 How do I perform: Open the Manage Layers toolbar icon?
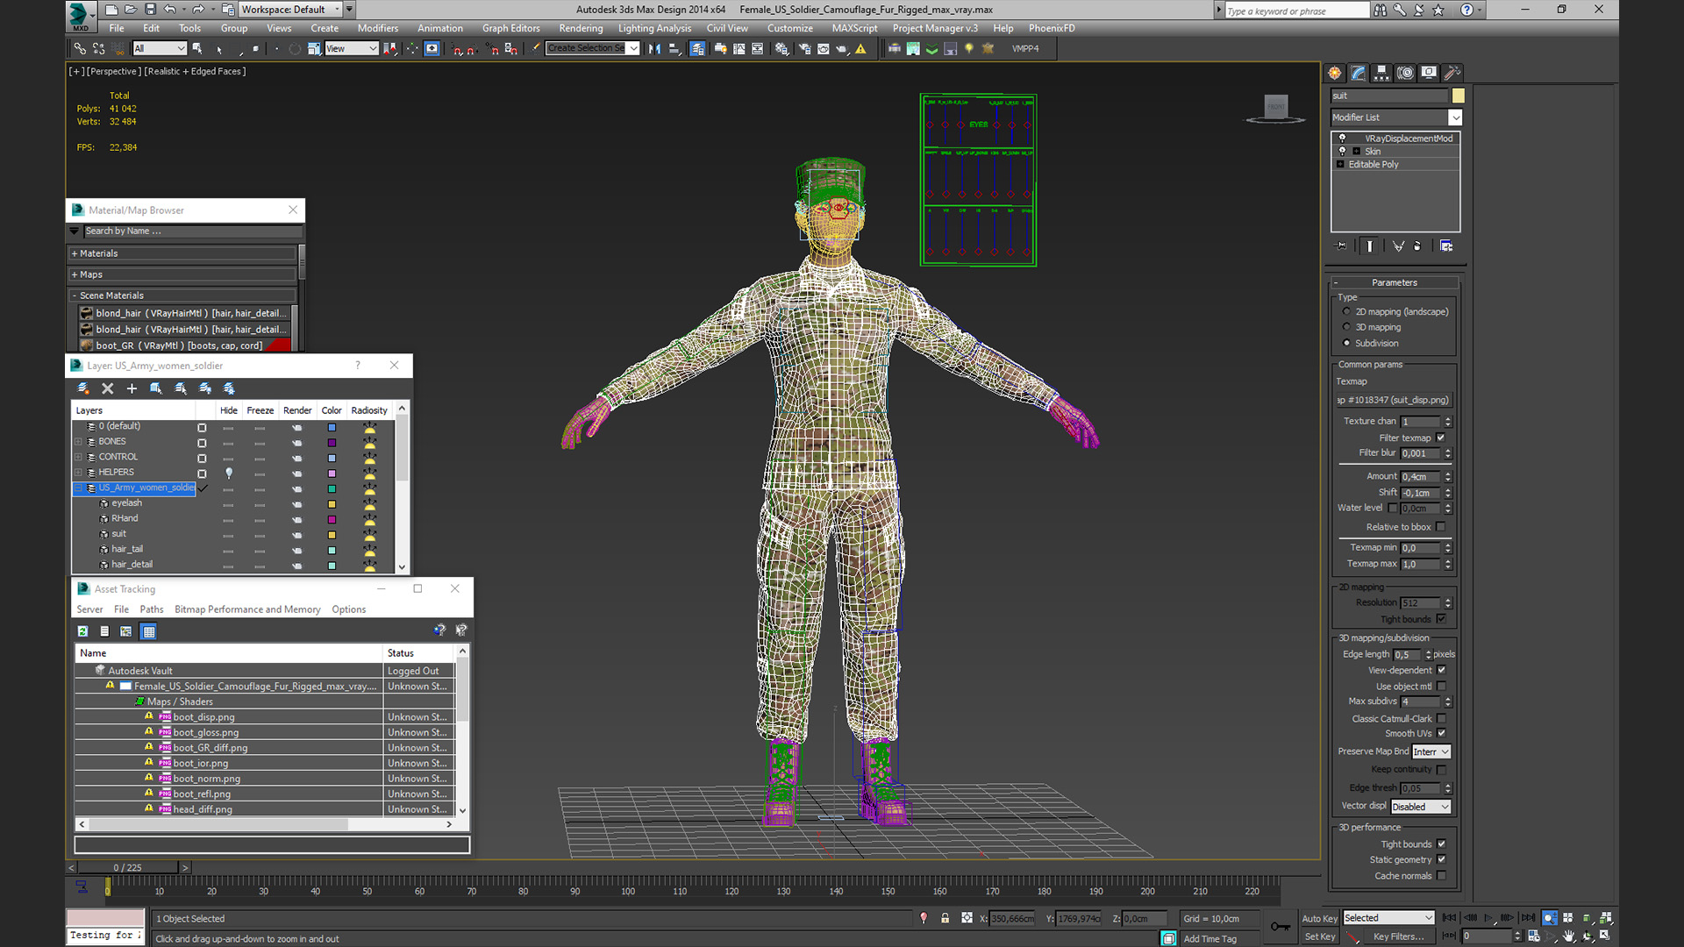(697, 49)
